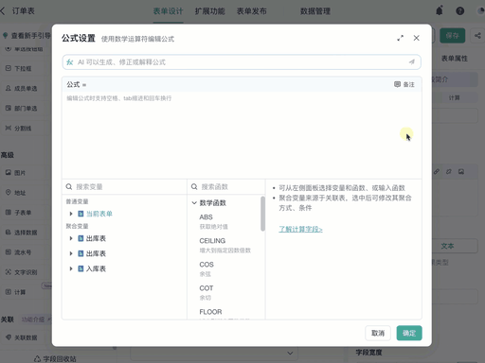Viewport: 485px width, 363px height.
Task: Click the image icon in right panel
Action: 461,172
